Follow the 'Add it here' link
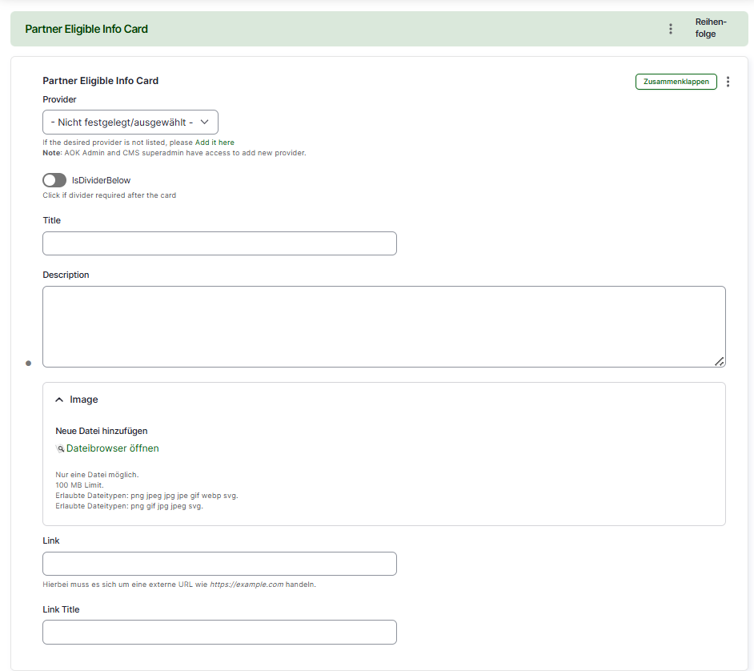Screen dimensions: 754x671 point(215,143)
